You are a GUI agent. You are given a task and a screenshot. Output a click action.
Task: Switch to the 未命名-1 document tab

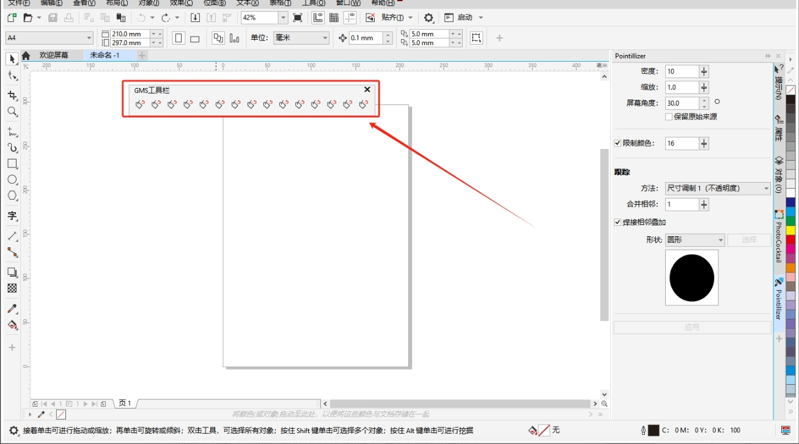(x=105, y=55)
